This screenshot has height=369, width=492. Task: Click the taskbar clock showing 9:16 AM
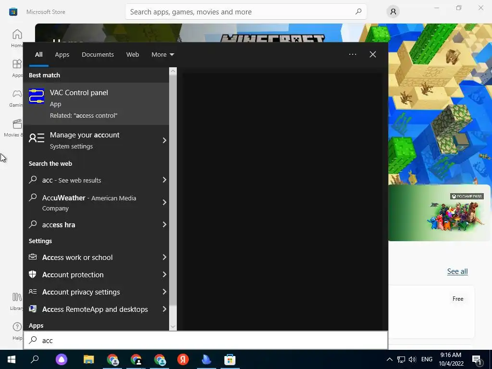[451, 359]
